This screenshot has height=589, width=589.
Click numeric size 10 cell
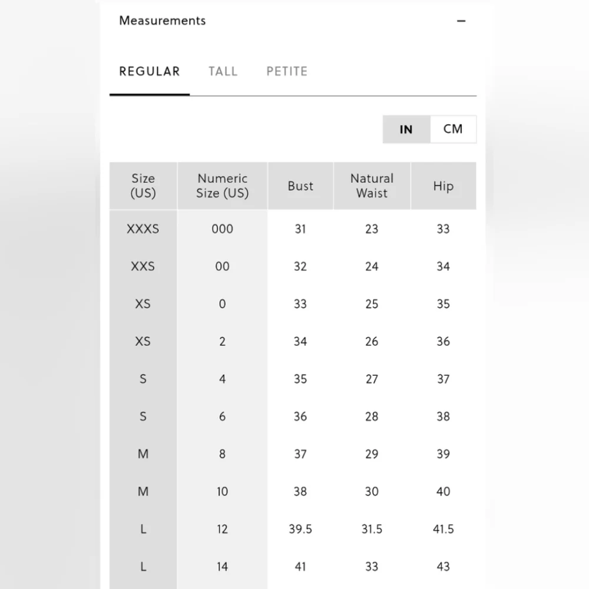click(x=223, y=491)
